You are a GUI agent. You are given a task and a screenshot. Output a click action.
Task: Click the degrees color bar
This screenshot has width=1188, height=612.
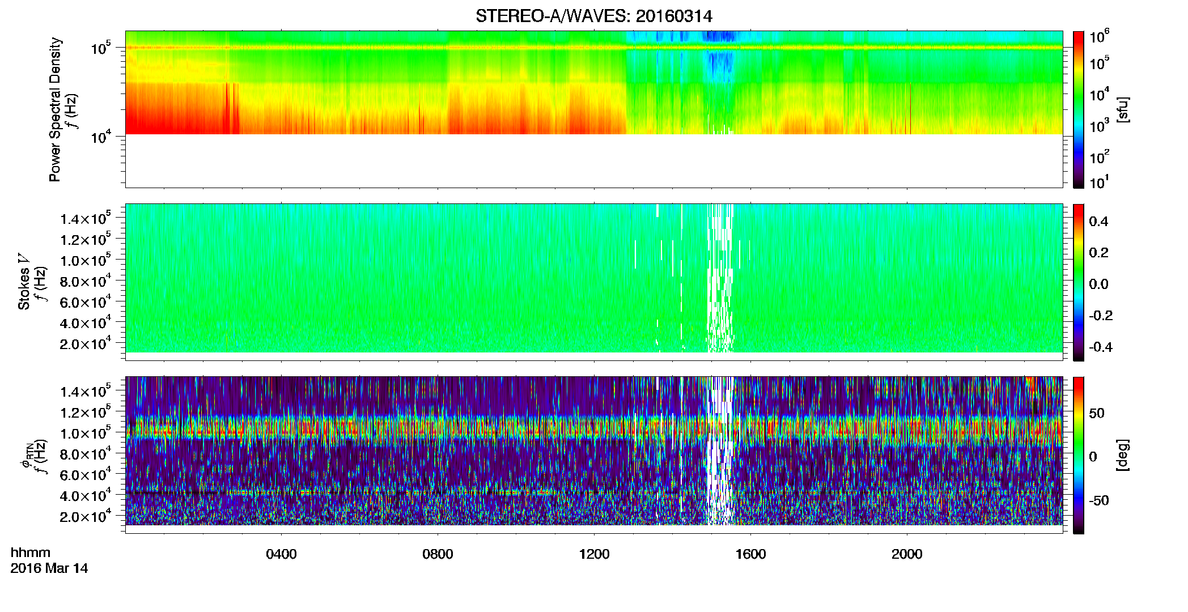click(1079, 455)
